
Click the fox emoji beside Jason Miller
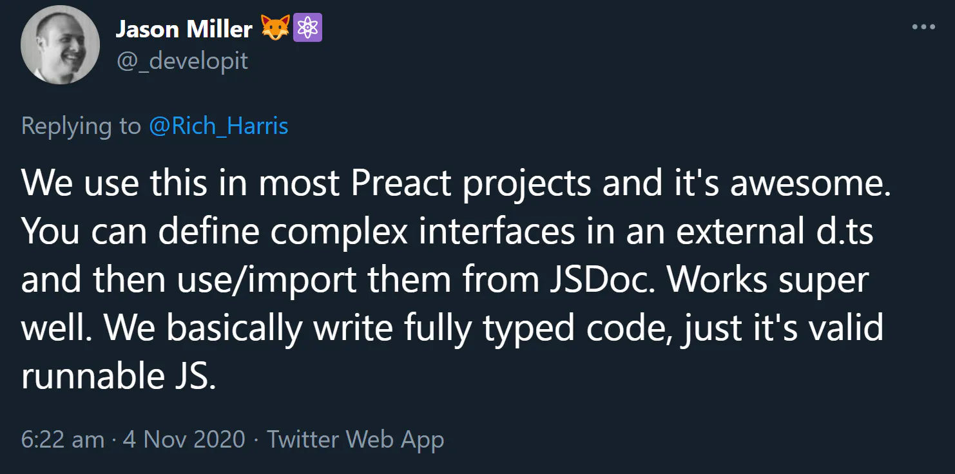pyautogui.click(x=275, y=29)
